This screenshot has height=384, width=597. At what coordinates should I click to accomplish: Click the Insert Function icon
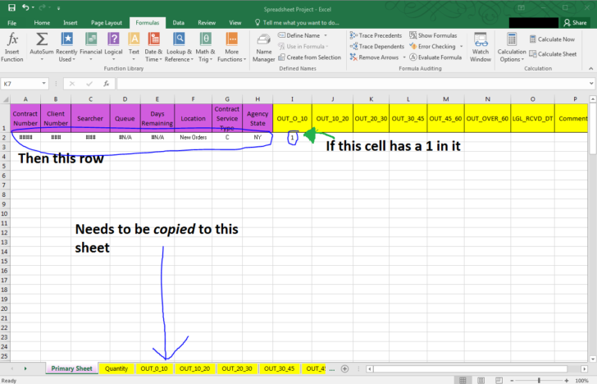pos(12,47)
